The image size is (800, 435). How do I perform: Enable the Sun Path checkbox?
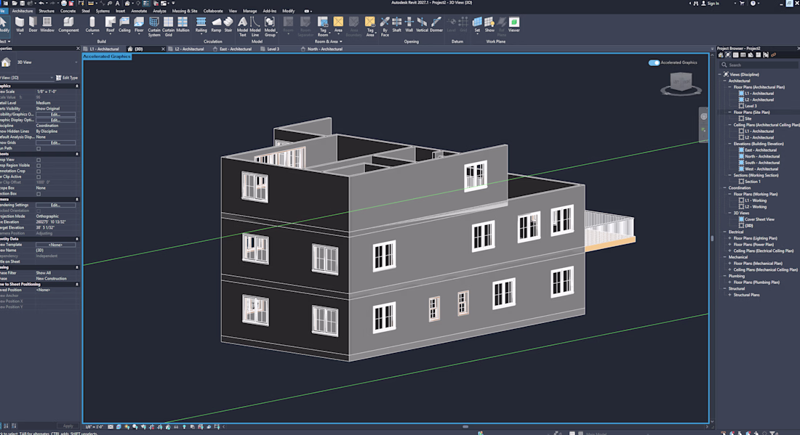coord(39,149)
